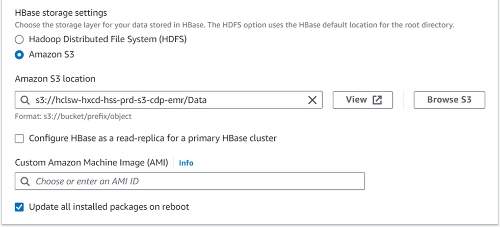The image size is (500, 227).
Task: Click the magnifier icon in S3 location
Action: pyautogui.click(x=24, y=100)
